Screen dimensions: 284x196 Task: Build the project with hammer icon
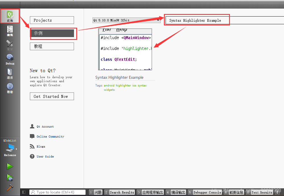[x=10, y=188]
